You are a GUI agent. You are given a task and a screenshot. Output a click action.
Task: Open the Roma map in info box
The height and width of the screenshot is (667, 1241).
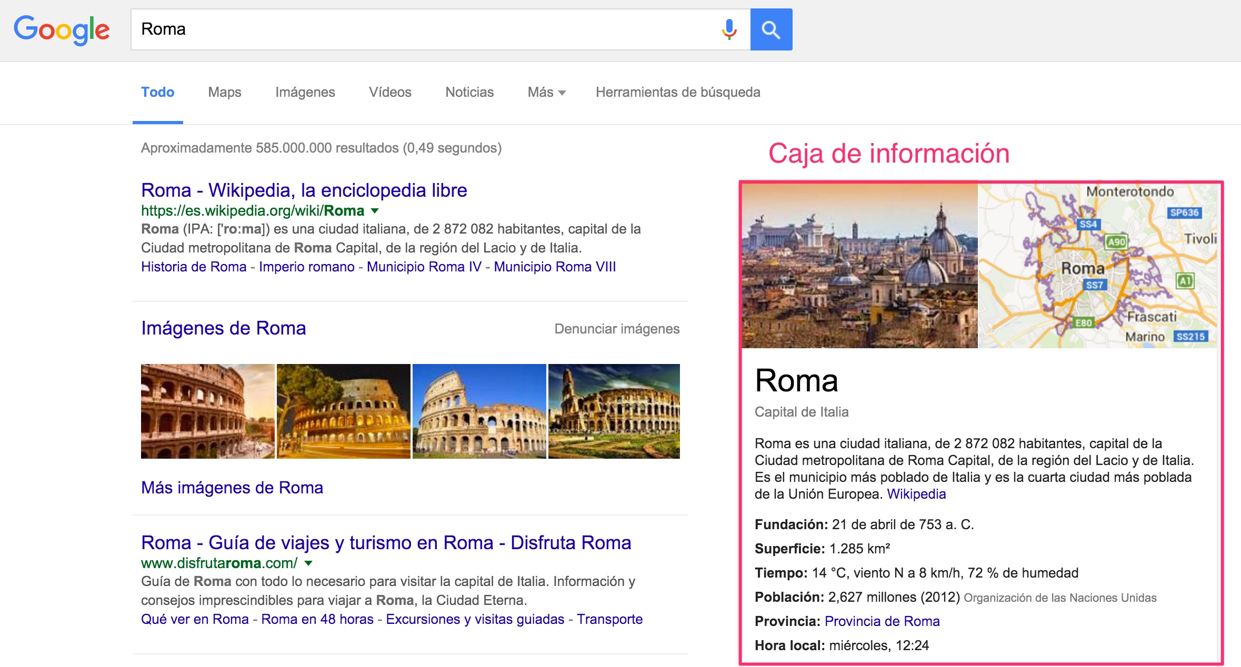coord(1098,266)
